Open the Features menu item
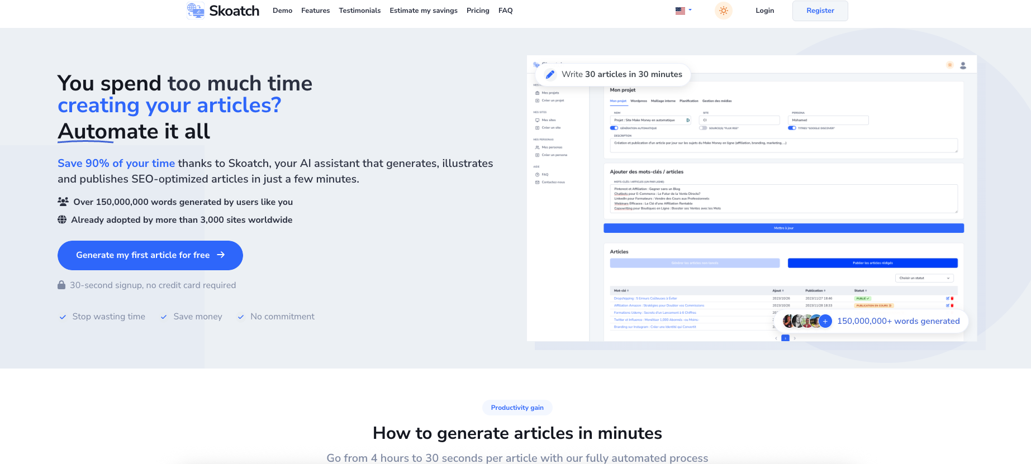The height and width of the screenshot is (464, 1031). click(315, 11)
